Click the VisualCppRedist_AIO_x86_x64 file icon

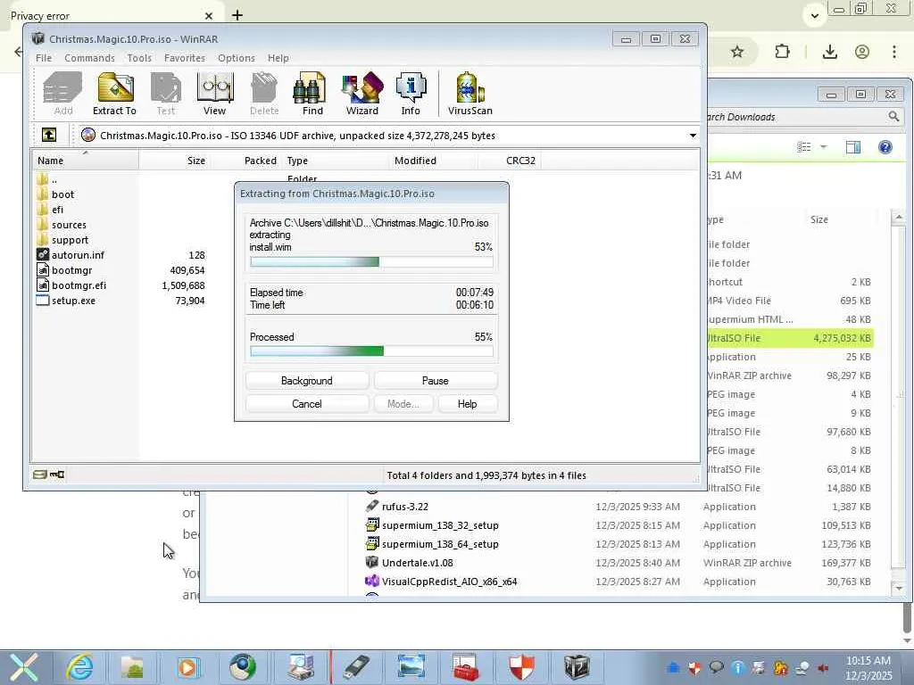pyautogui.click(x=372, y=581)
